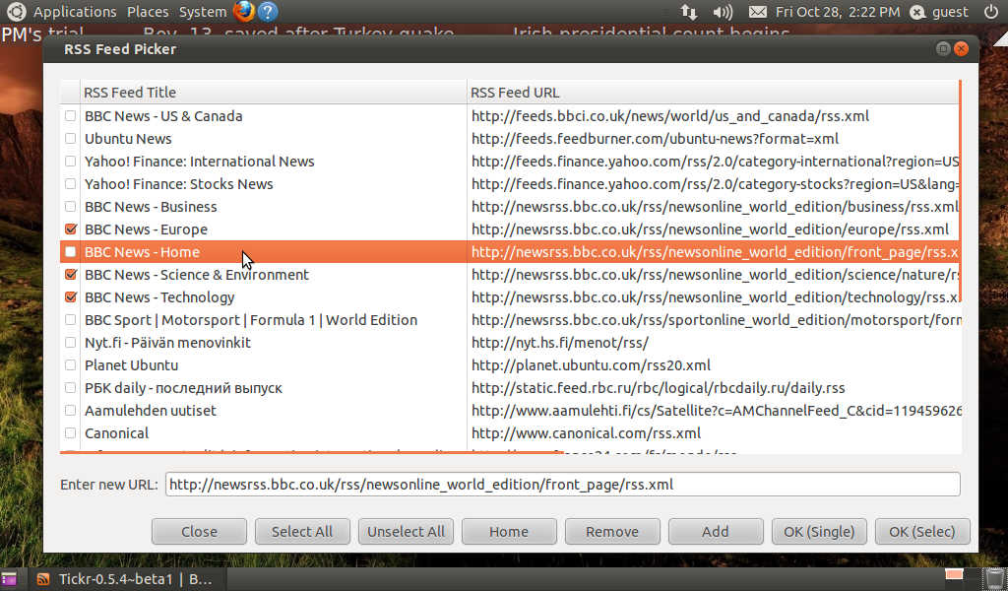Check the Canonical feed checkbox
The width and height of the screenshot is (1008, 591).
tap(70, 433)
